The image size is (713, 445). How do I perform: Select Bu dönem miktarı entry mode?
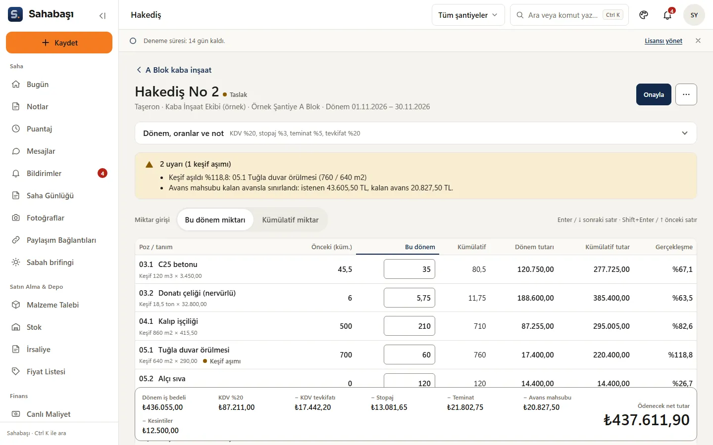click(215, 220)
